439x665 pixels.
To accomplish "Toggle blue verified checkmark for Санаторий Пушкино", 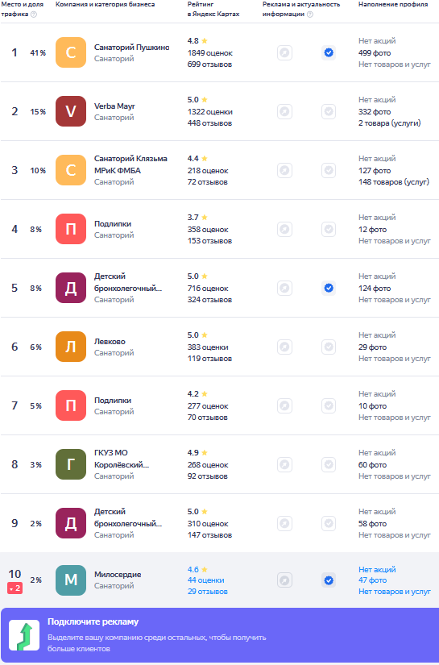I will 329,53.
